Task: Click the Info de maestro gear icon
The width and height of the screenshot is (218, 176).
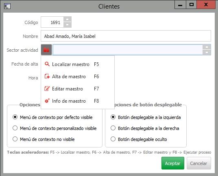Action: pos(47,101)
